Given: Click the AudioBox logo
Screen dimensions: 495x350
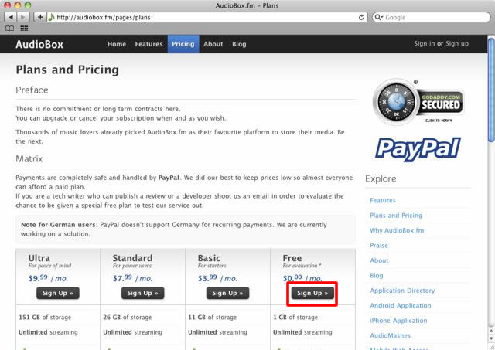Looking at the screenshot, I should [39, 44].
